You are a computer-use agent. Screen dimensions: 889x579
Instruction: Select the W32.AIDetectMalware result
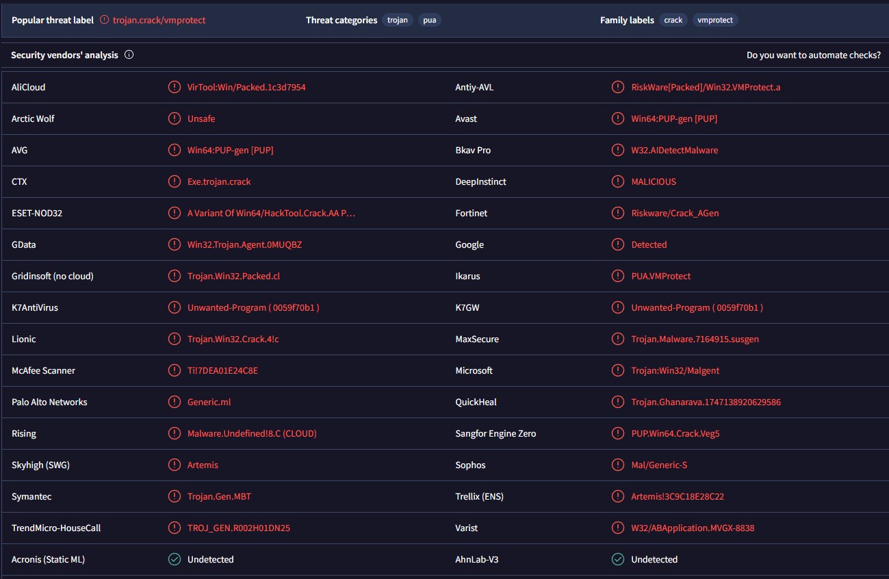click(x=675, y=150)
